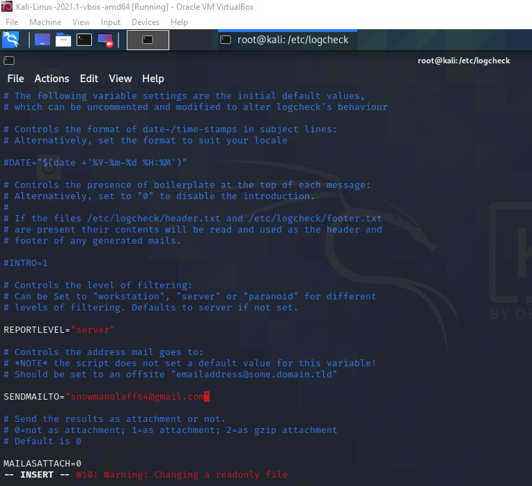Click the #INTRO=1 line
Viewport: 532px width, 486px height.
[26, 262]
